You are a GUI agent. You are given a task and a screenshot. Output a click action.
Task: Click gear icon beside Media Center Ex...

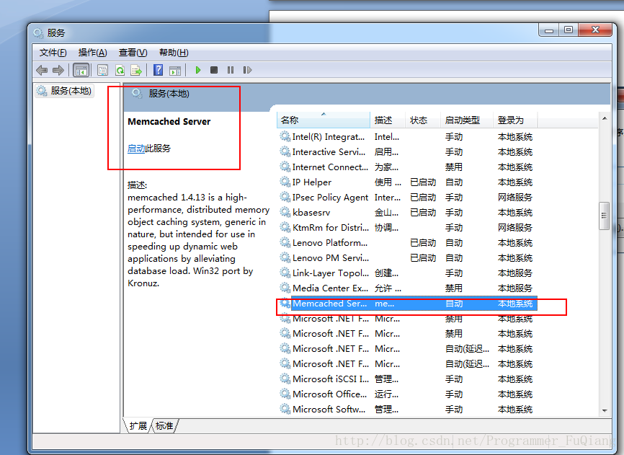tap(285, 288)
